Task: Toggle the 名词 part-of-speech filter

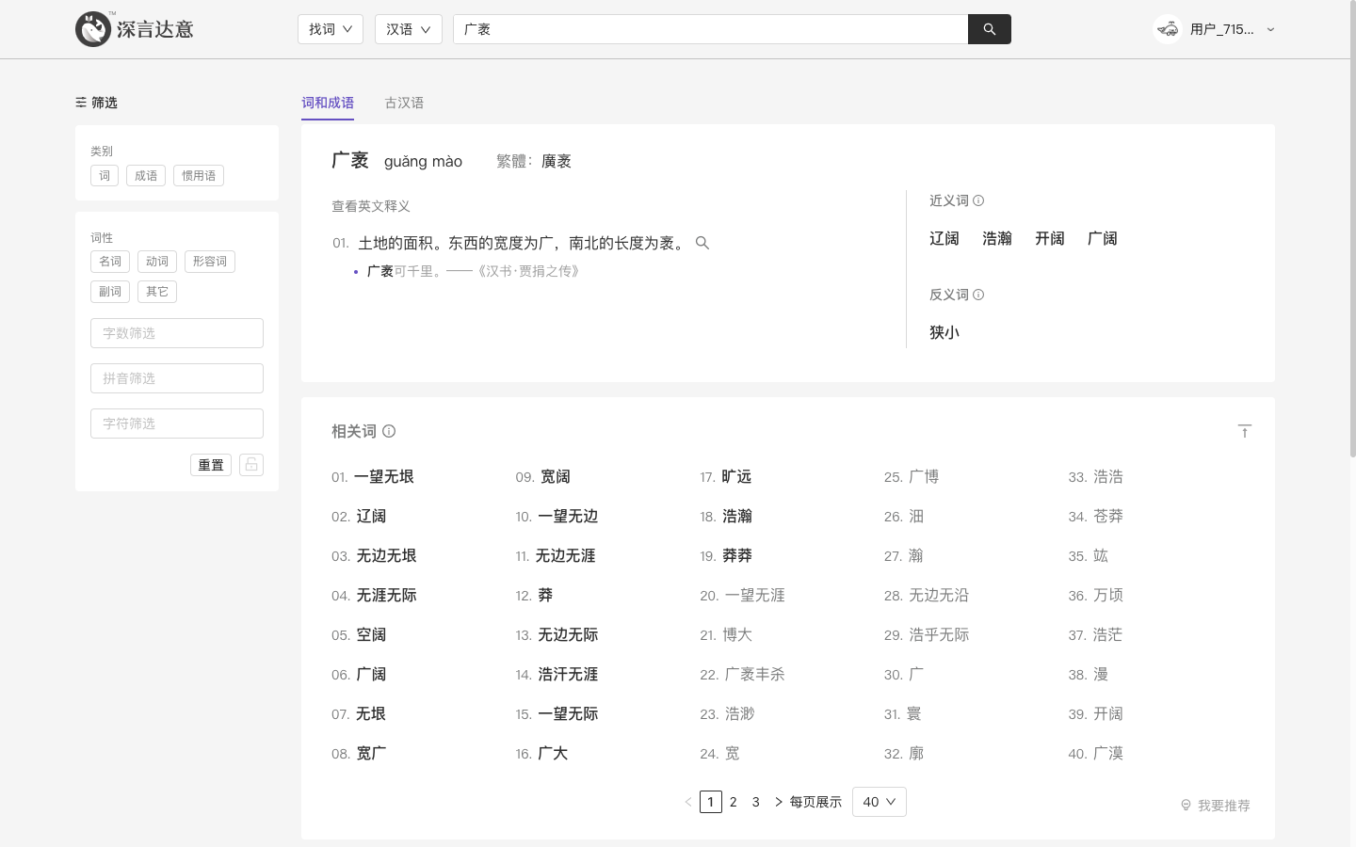Action: pos(109,262)
